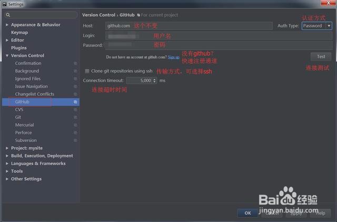Screen dimensions: 337x222
Task: Click the Connection timeout value field
Action: [140, 81]
